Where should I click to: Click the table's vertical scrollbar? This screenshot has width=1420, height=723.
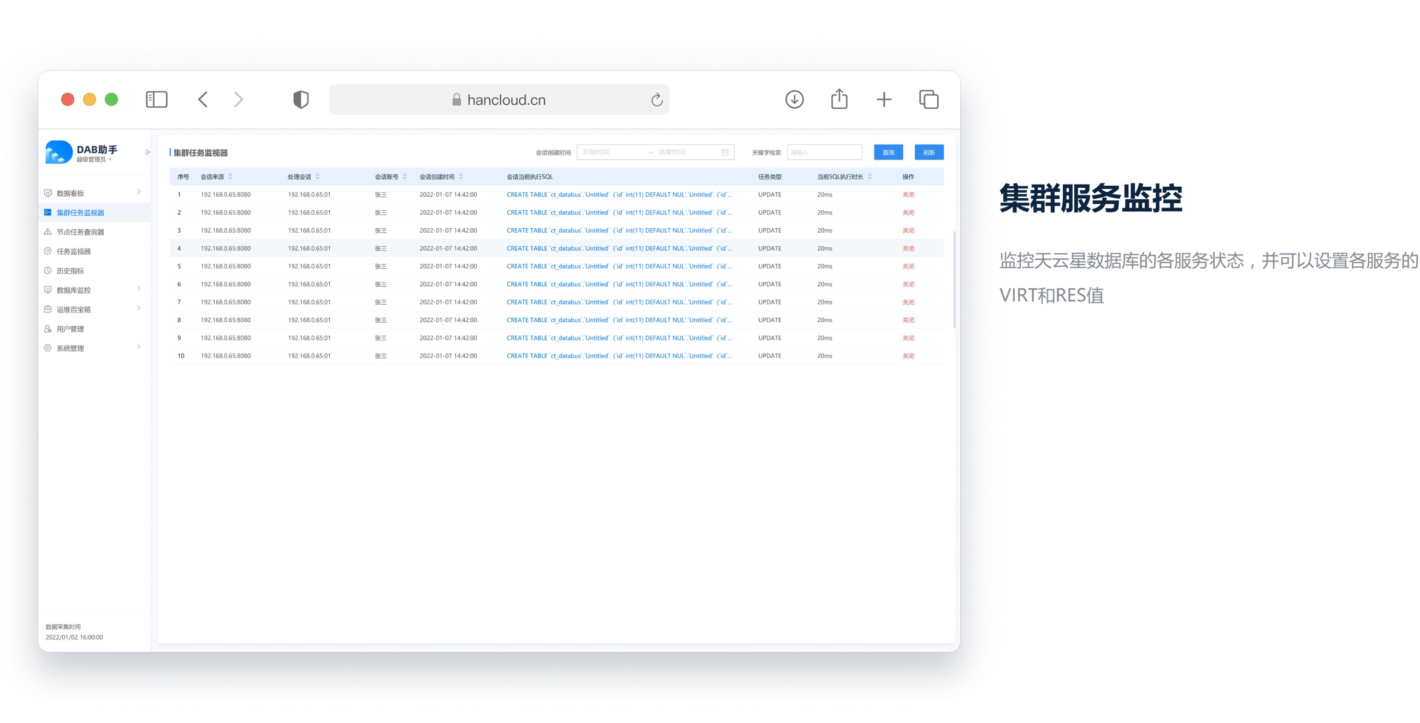click(x=954, y=280)
